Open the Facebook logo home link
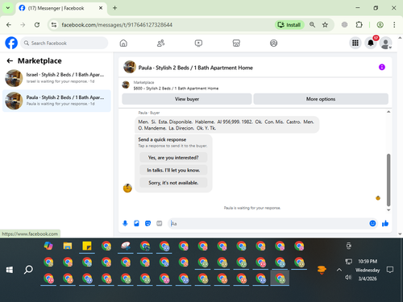 click(x=11, y=43)
